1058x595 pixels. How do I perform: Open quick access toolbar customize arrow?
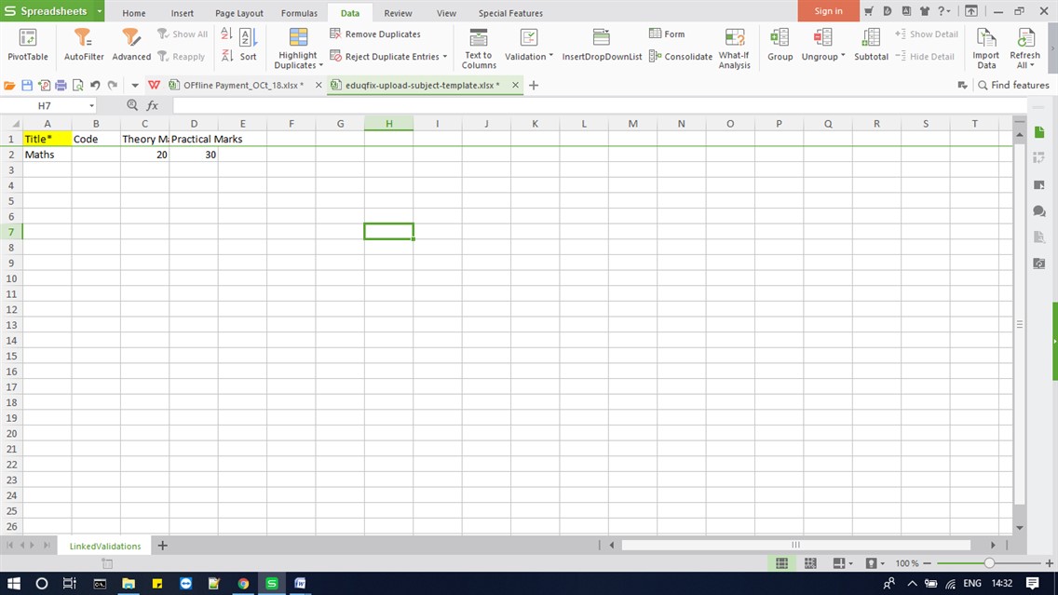[x=135, y=85]
